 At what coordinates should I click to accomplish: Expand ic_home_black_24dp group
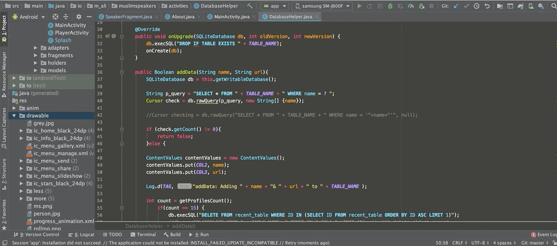(21, 131)
